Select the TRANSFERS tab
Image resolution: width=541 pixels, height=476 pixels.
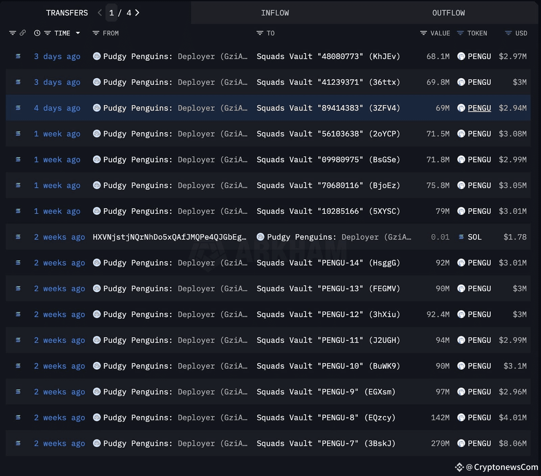[x=67, y=13]
